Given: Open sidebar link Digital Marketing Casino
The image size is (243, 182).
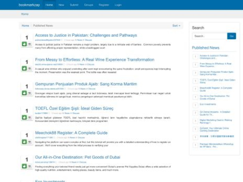Looking at the screenshot, I should point(216,121).
